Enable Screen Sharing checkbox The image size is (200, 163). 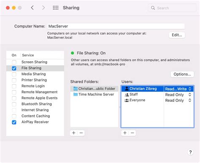tap(14, 62)
